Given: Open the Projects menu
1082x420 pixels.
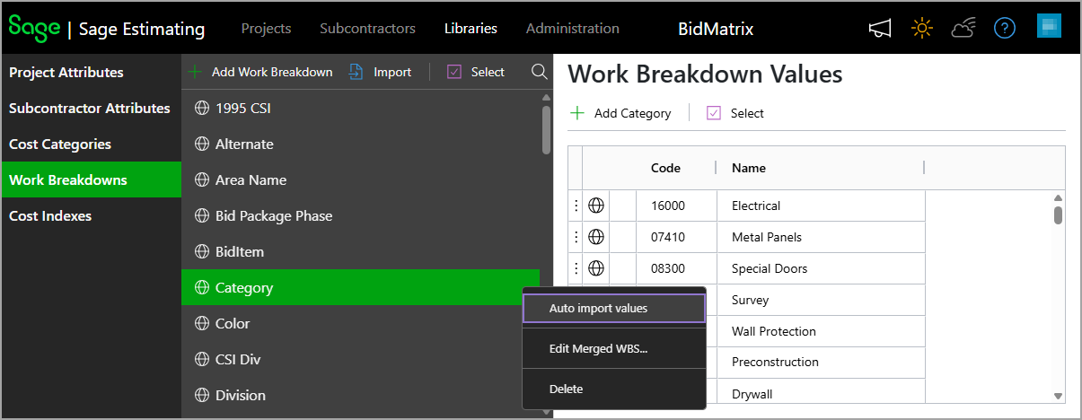Looking at the screenshot, I should (267, 29).
